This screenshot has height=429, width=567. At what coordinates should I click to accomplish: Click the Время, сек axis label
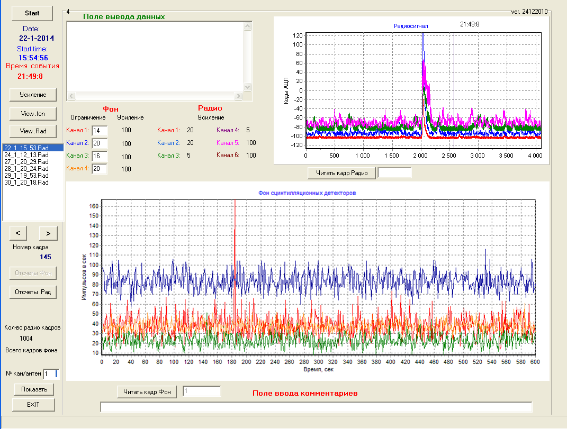(x=319, y=369)
